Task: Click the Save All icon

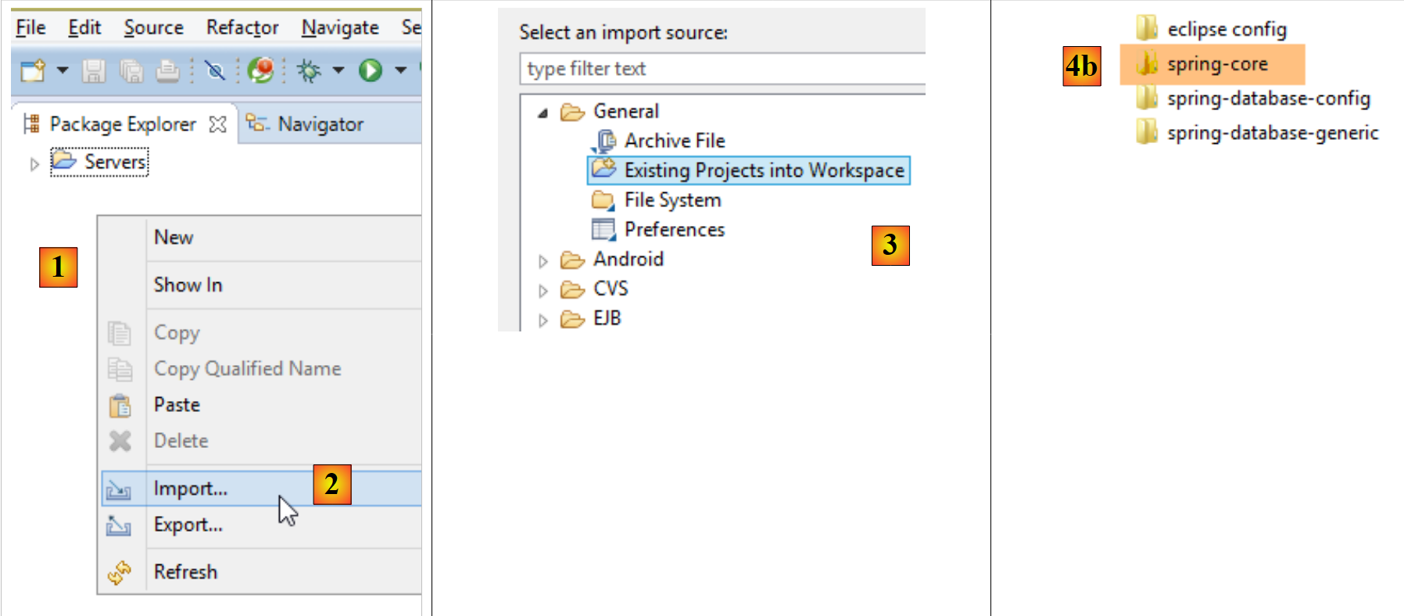Action: point(131,71)
